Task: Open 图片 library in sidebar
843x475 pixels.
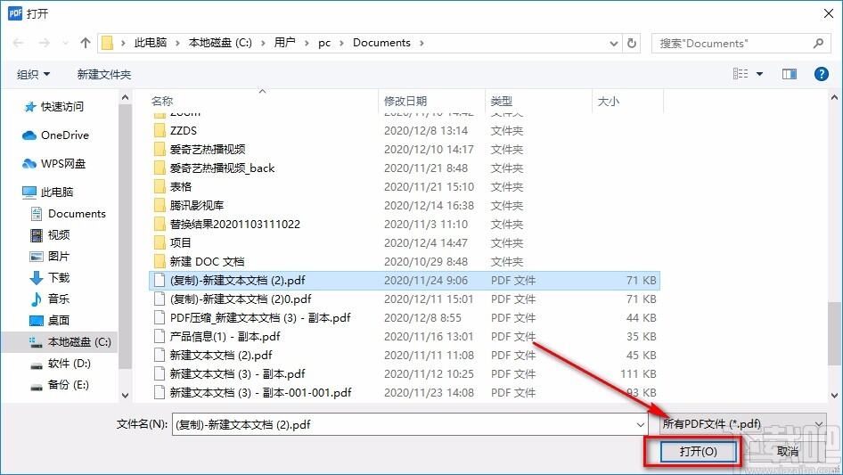Action: (50, 256)
